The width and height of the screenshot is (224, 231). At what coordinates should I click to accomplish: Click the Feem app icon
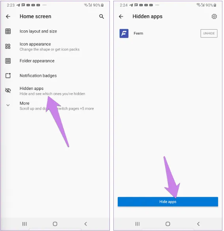pyautogui.click(x=124, y=33)
